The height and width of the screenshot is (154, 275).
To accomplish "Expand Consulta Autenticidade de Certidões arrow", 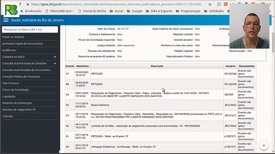I will tap(55, 64).
